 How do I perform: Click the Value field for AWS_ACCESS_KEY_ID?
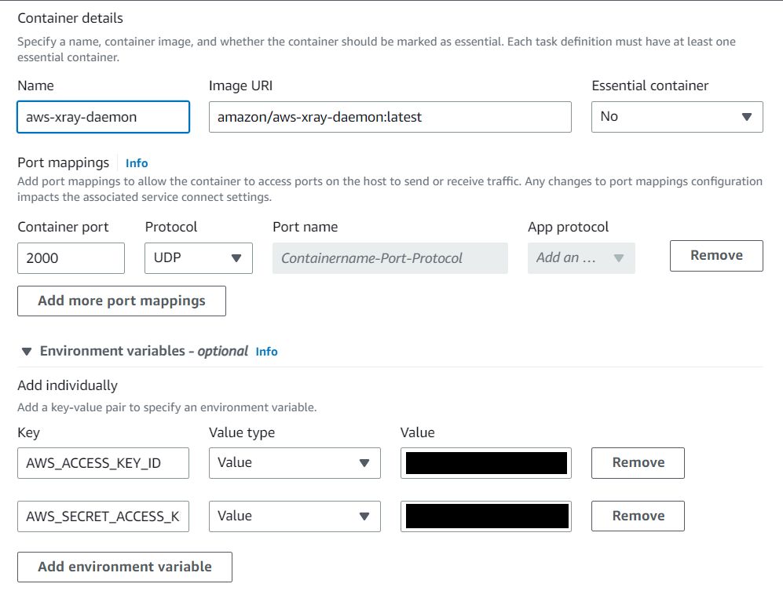point(485,463)
